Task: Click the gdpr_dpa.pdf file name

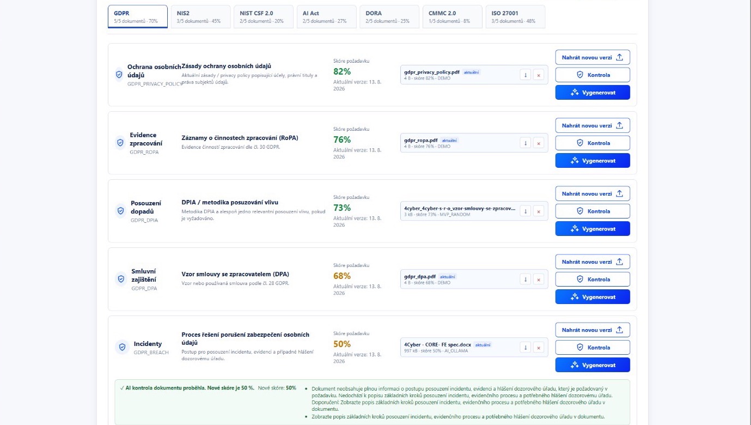Action: pyautogui.click(x=420, y=276)
